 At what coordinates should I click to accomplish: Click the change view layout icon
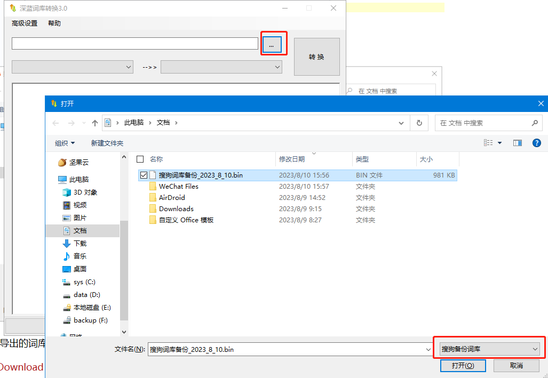pos(488,143)
